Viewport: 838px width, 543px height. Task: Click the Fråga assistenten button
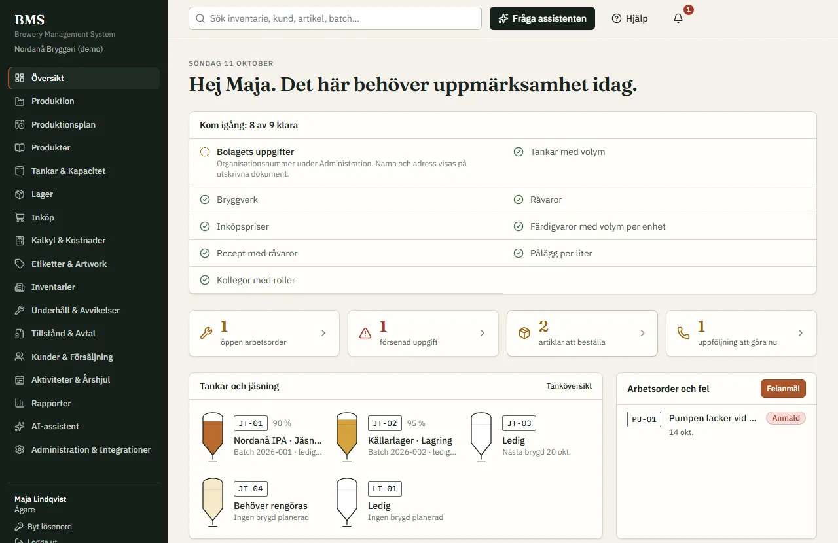(542, 18)
